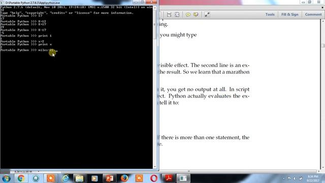Image resolution: width=325 pixels, height=183 pixels.
Task: Click the network icon in system tray
Action: [301, 178]
